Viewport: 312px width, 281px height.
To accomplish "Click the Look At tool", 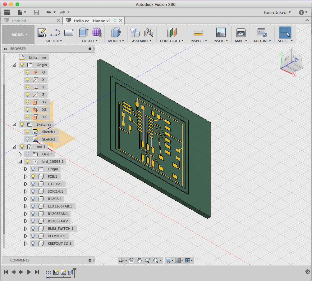I will tap(131, 261).
